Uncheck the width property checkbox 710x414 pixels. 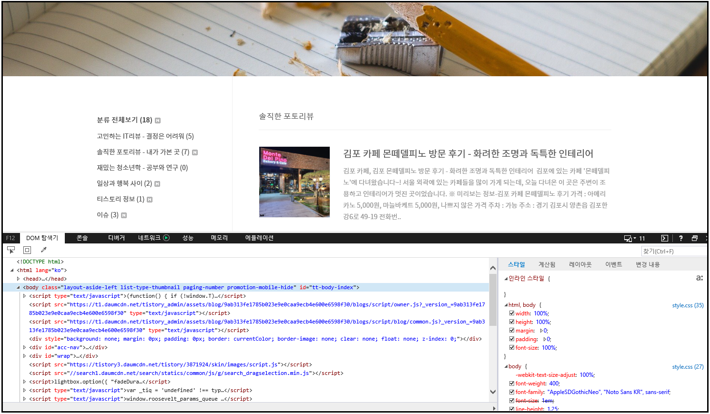pyautogui.click(x=512, y=313)
